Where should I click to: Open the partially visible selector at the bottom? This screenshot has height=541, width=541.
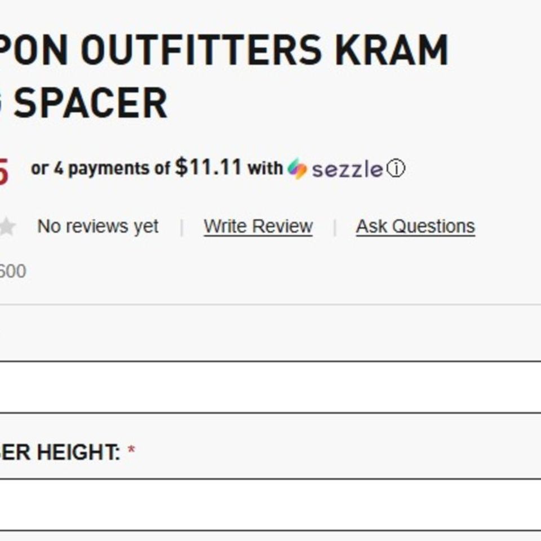pyautogui.click(x=270, y=535)
